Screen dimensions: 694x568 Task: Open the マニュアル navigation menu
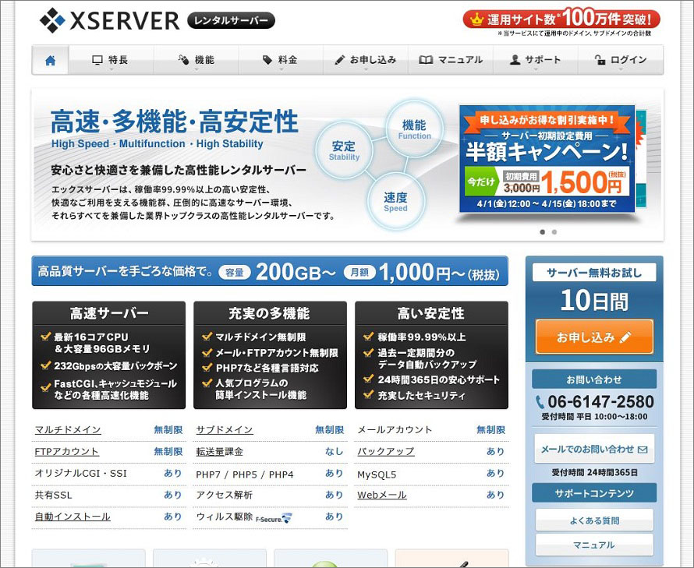coord(451,60)
